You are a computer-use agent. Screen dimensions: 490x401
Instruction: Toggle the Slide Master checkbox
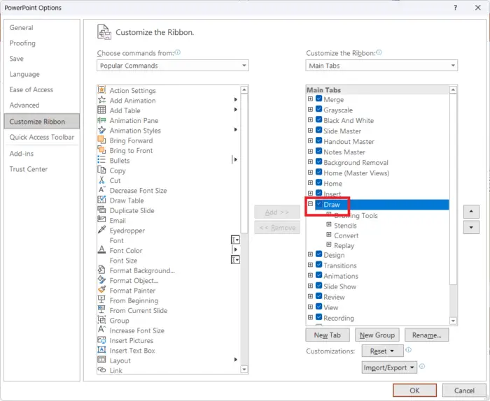(x=318, y=130)
